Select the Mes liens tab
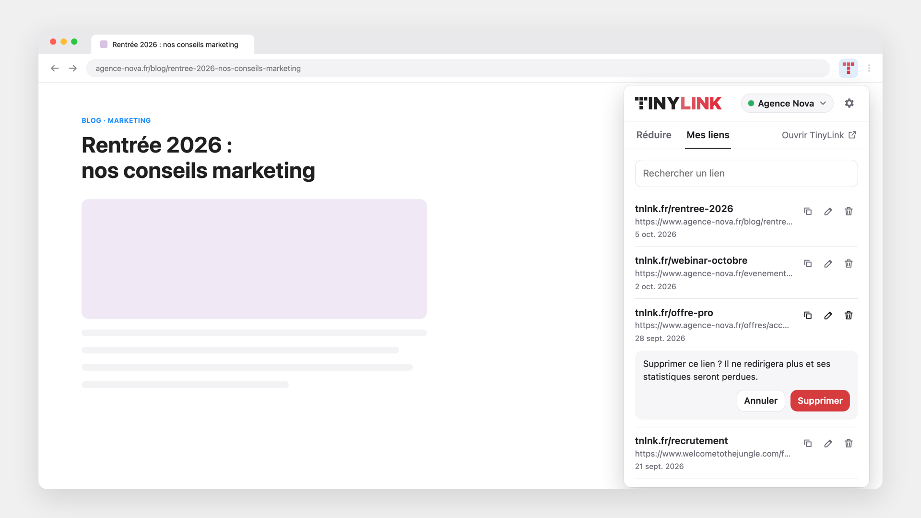 pos(708,135)
